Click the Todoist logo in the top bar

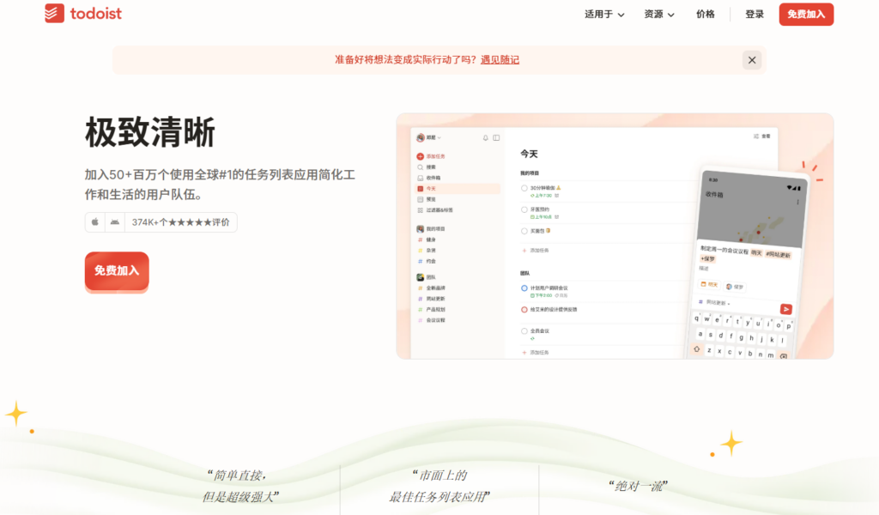point(82,14)
